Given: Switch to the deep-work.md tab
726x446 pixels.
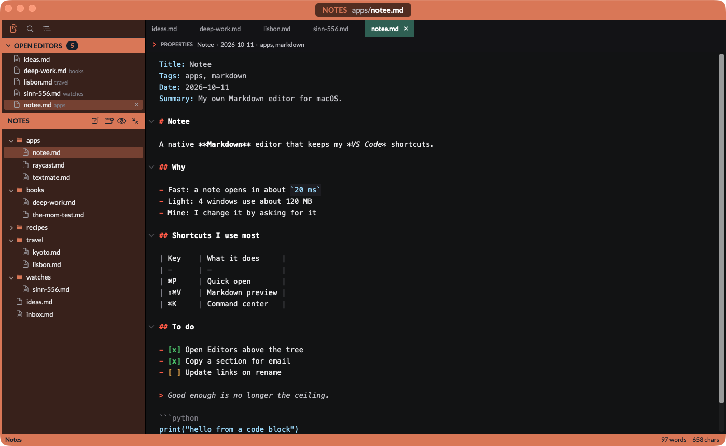Looking at the screenshot, I should [220, 29].
